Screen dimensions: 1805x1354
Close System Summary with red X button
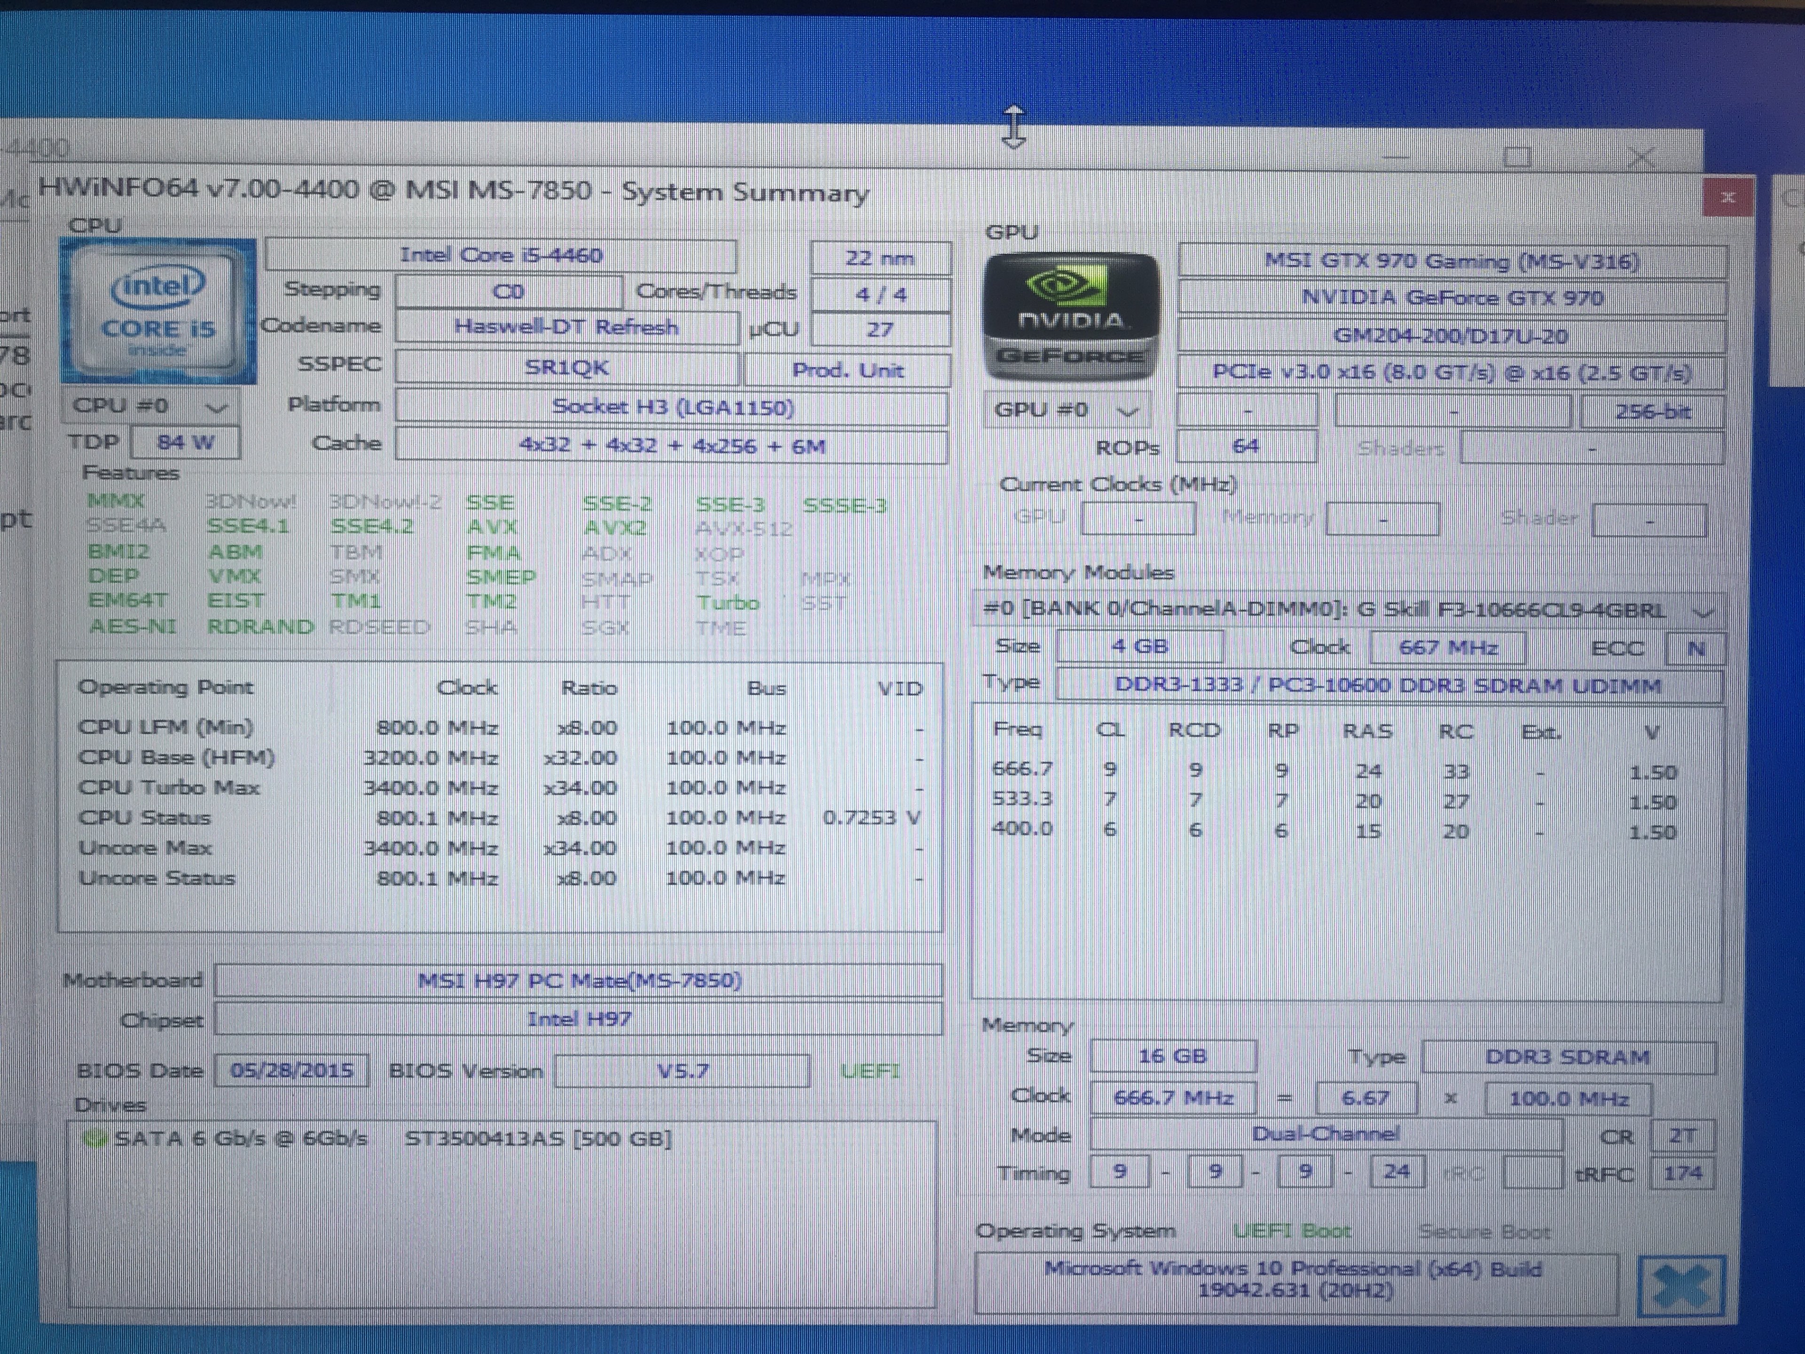(x=1727, y=197)
